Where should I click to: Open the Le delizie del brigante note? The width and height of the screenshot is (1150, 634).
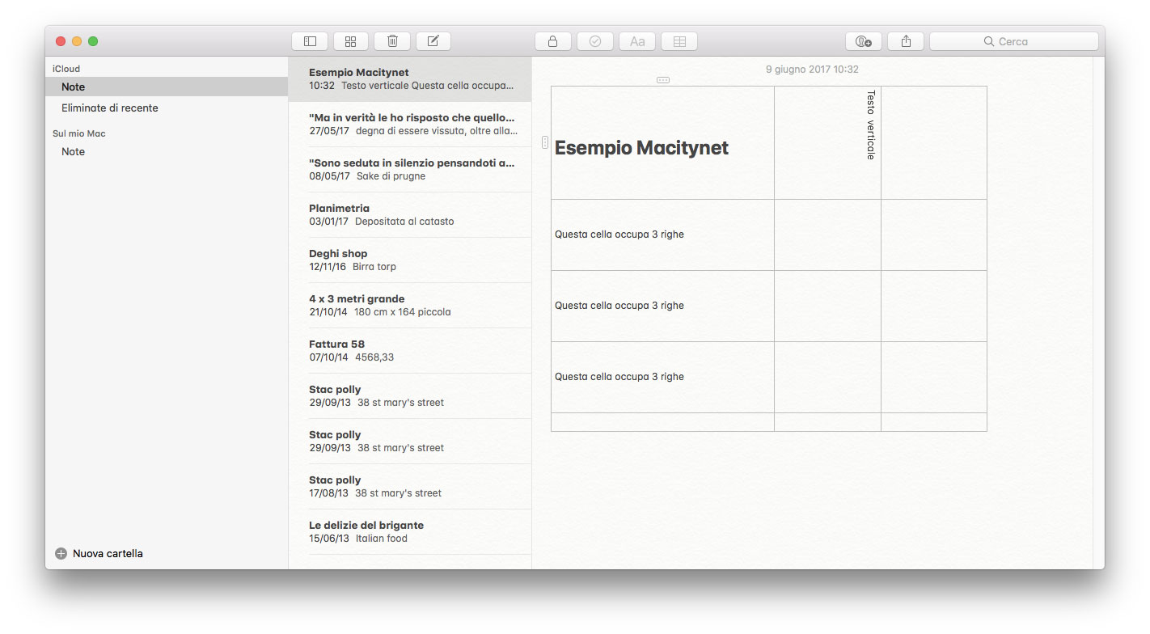pyautogui.click(x=410, y=531)
